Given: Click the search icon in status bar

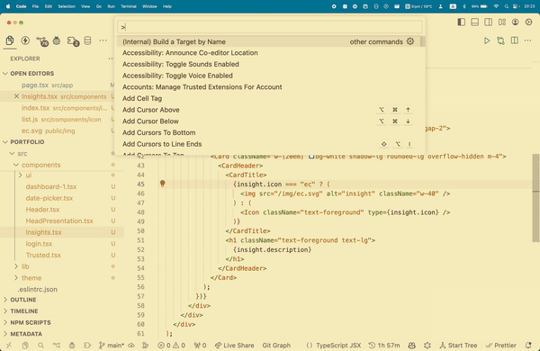Looking at the screenshot, I should (40, 345).
